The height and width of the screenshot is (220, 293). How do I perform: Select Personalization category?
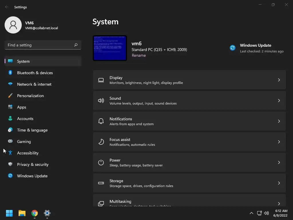(x=43, y=96)
